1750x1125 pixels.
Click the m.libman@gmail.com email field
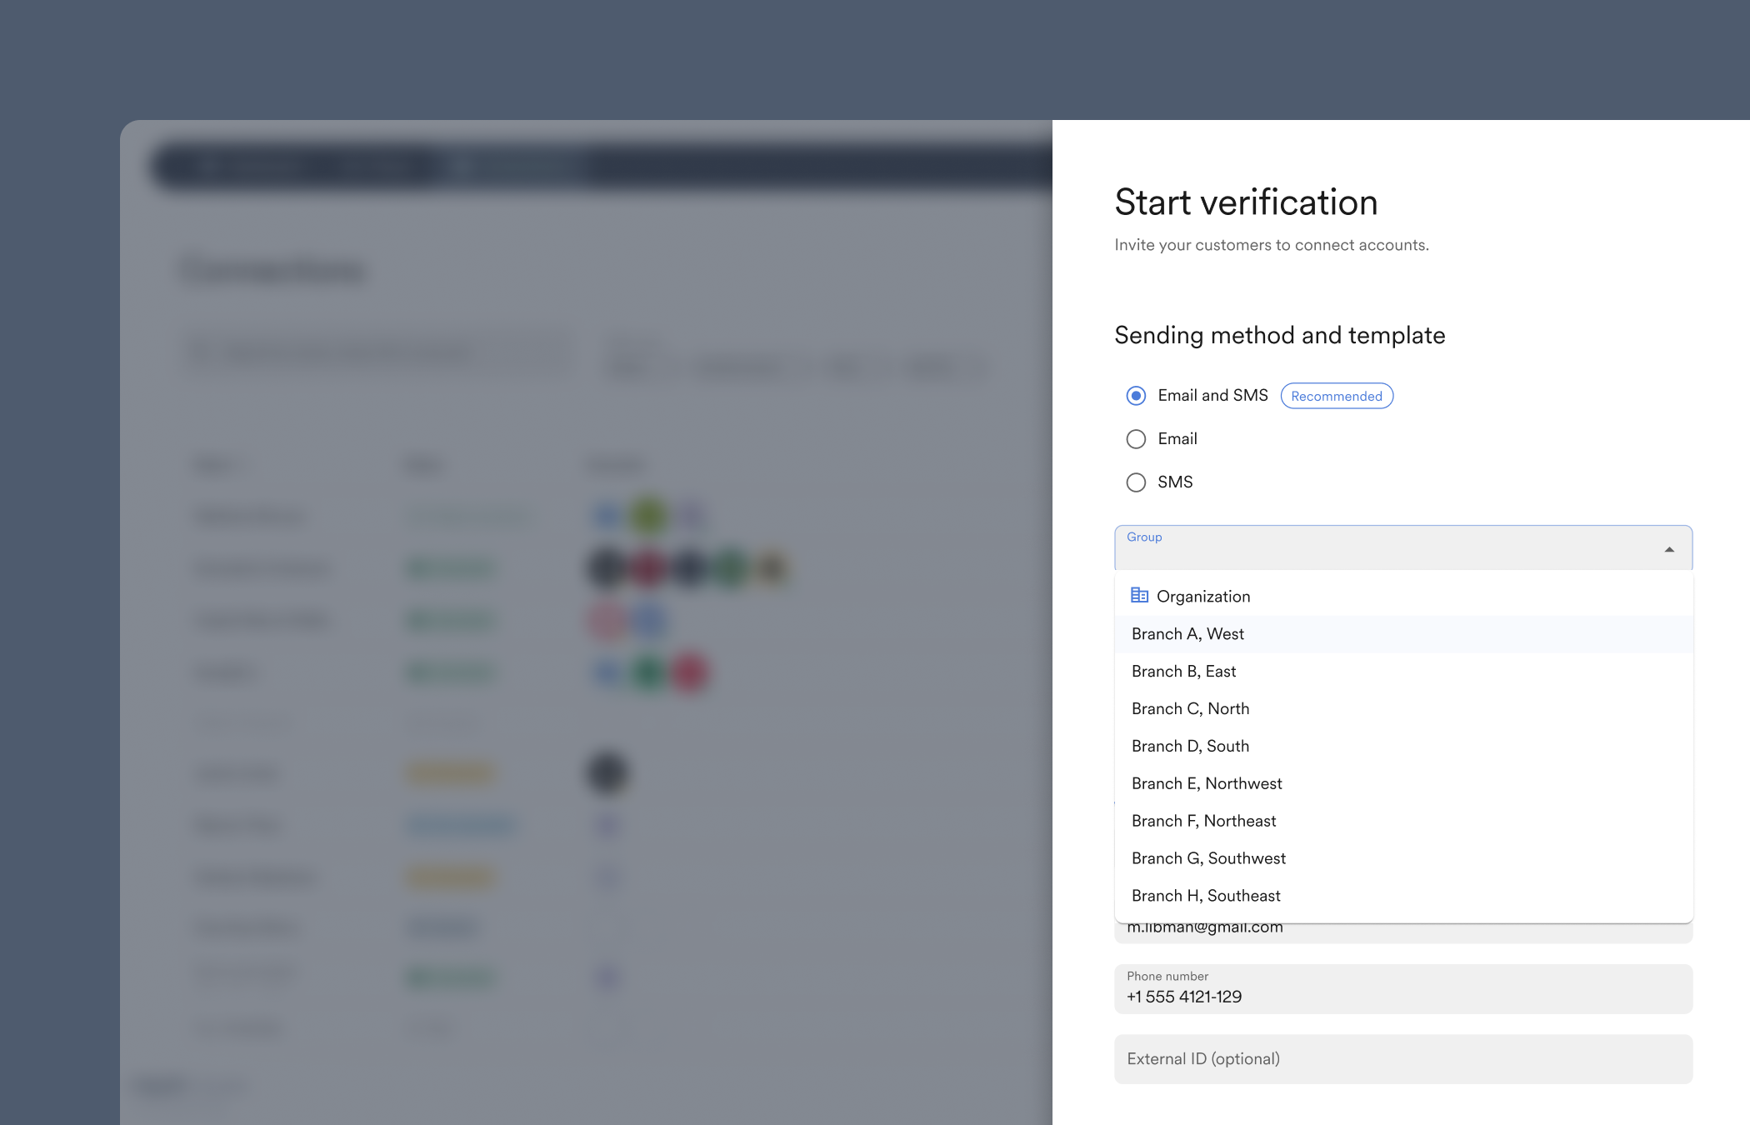(1402, 927)
